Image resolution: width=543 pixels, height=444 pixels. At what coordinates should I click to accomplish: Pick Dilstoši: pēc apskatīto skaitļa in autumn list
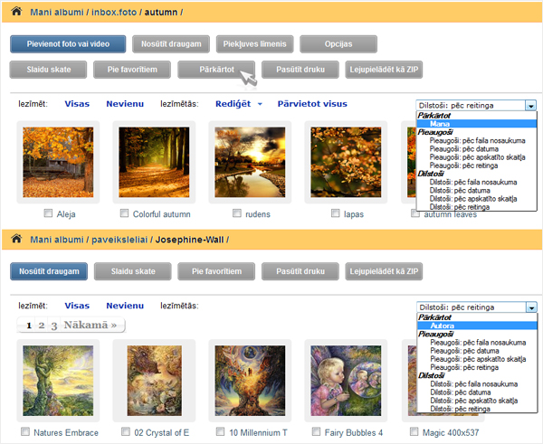[477, 199]
